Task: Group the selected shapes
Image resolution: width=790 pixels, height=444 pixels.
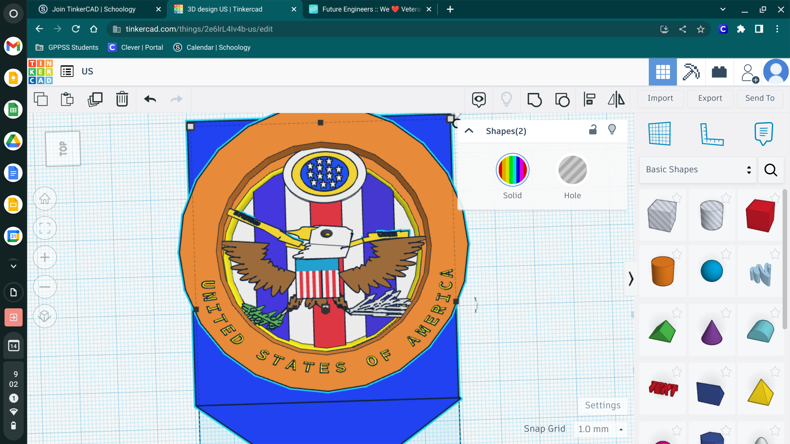Action: click(534, 99)
